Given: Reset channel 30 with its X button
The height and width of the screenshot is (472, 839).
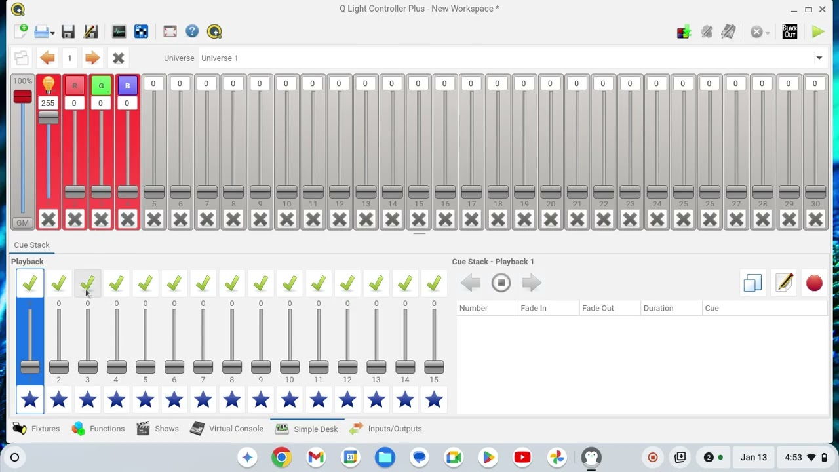Looking at the screenshot, I should point(815,219).
